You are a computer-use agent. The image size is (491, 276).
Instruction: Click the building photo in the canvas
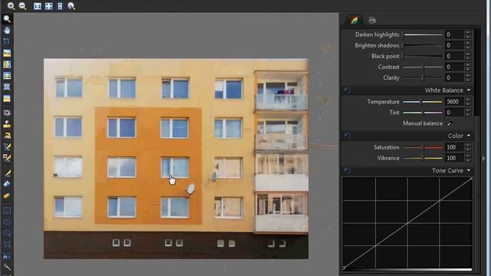pos(176,159)
